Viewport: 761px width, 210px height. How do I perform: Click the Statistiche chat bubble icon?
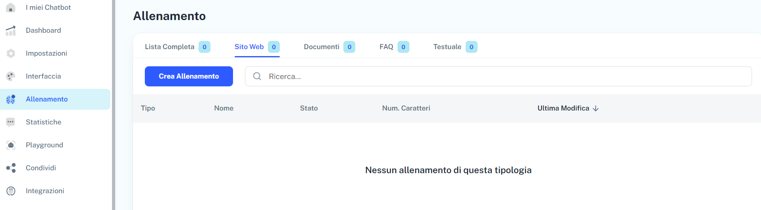pyautogui.click(x=11, y=122)
